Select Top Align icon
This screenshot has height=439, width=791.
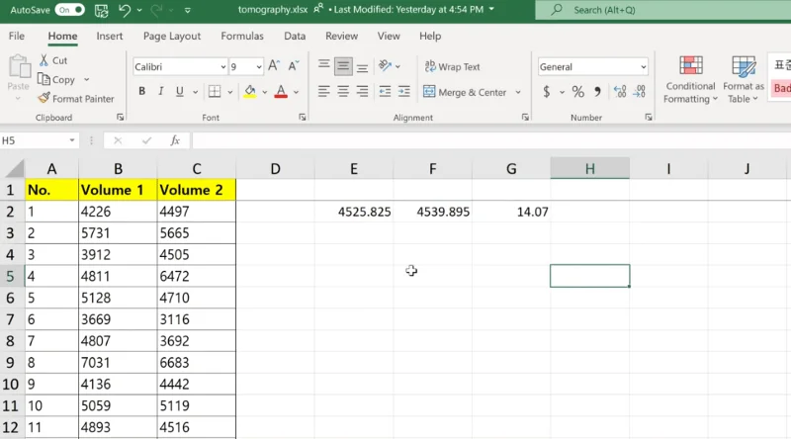click(x=324, y=65)
